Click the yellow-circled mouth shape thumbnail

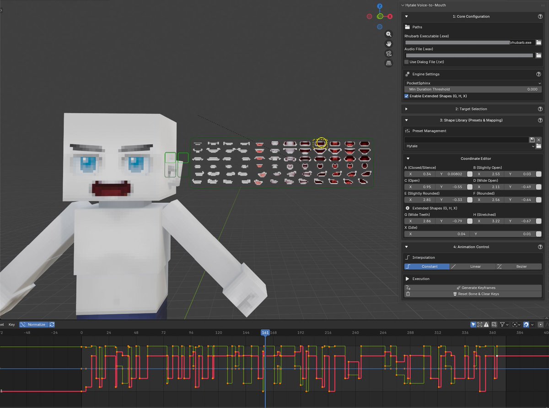[x=321, y=143]
